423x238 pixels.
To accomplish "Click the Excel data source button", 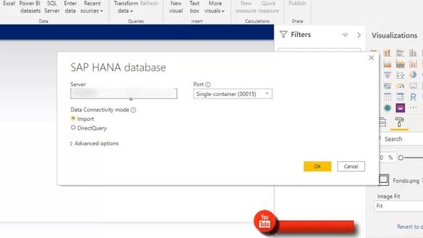I will point(9,4).
